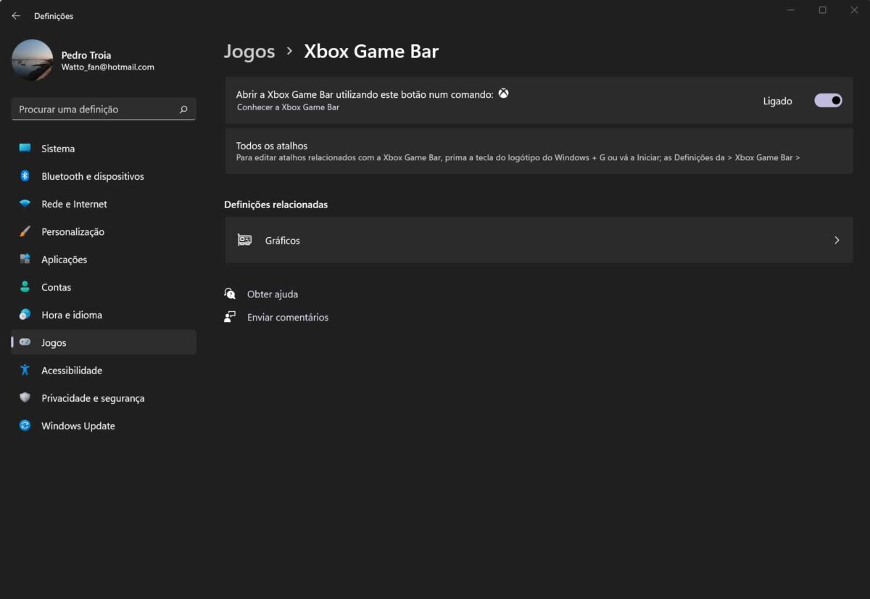This screenshot has width=870, height=599.
Task: Click the Acessibilidade figure icon
Action: click(x=25, y=371)
